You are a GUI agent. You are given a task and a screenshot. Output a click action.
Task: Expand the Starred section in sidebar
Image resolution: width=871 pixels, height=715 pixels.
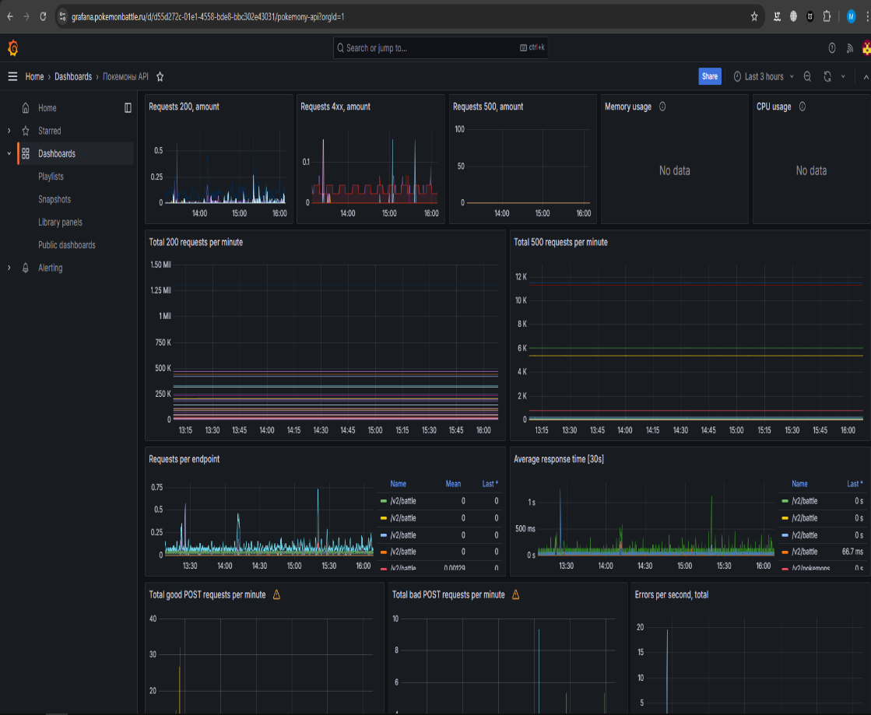click(x=9, y=131)
